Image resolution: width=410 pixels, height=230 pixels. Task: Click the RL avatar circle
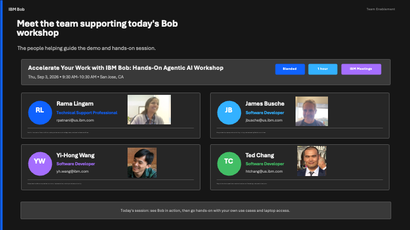click(x=40, y=112)
